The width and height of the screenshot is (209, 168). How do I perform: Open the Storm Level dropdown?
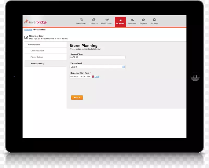tap(97, 67)
